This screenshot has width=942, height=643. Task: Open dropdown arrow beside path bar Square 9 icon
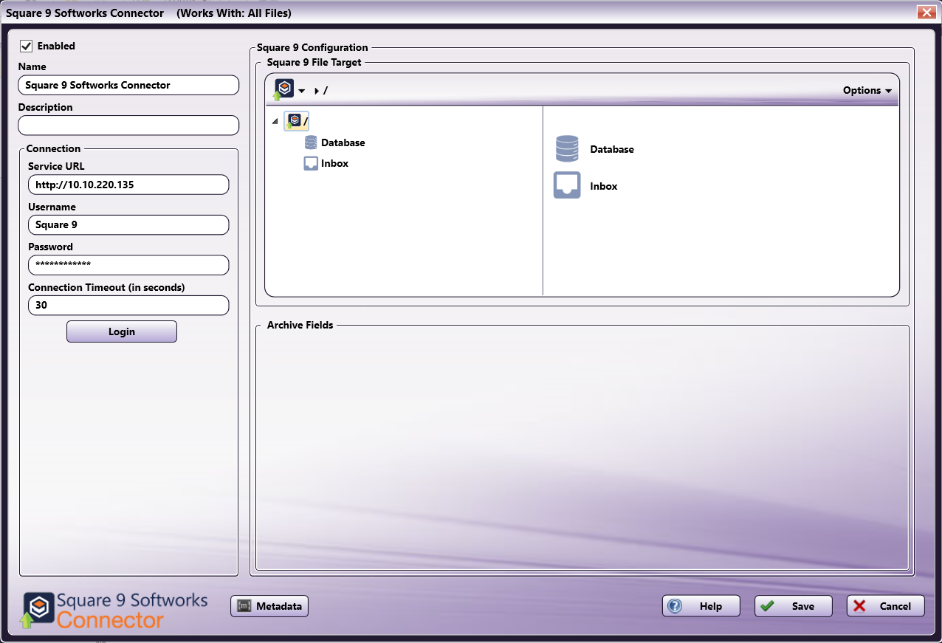point(301,91)
